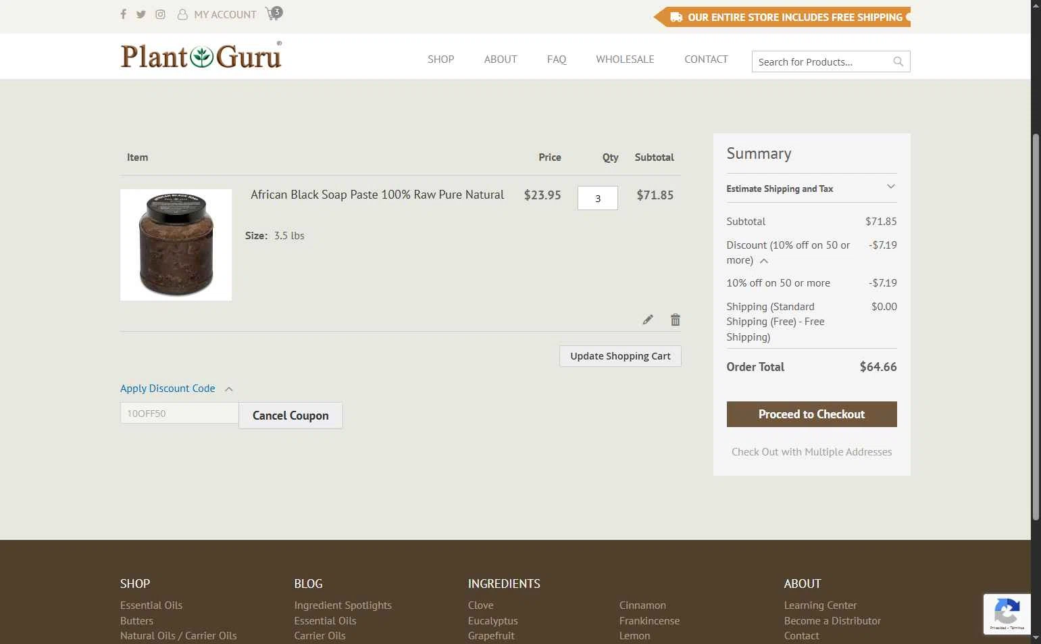The width and height of the screenshot is (1041, 644).
Task: Open the Facebook social icon
Action: click(123, 14)
